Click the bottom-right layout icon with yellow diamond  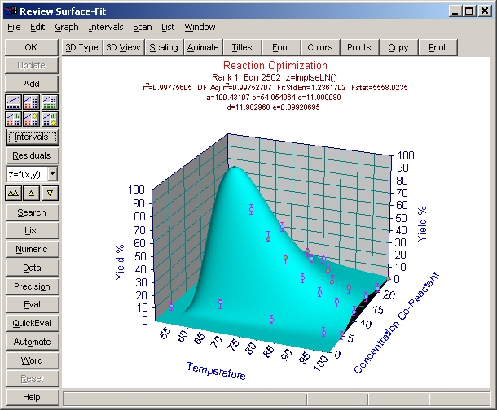50,119
